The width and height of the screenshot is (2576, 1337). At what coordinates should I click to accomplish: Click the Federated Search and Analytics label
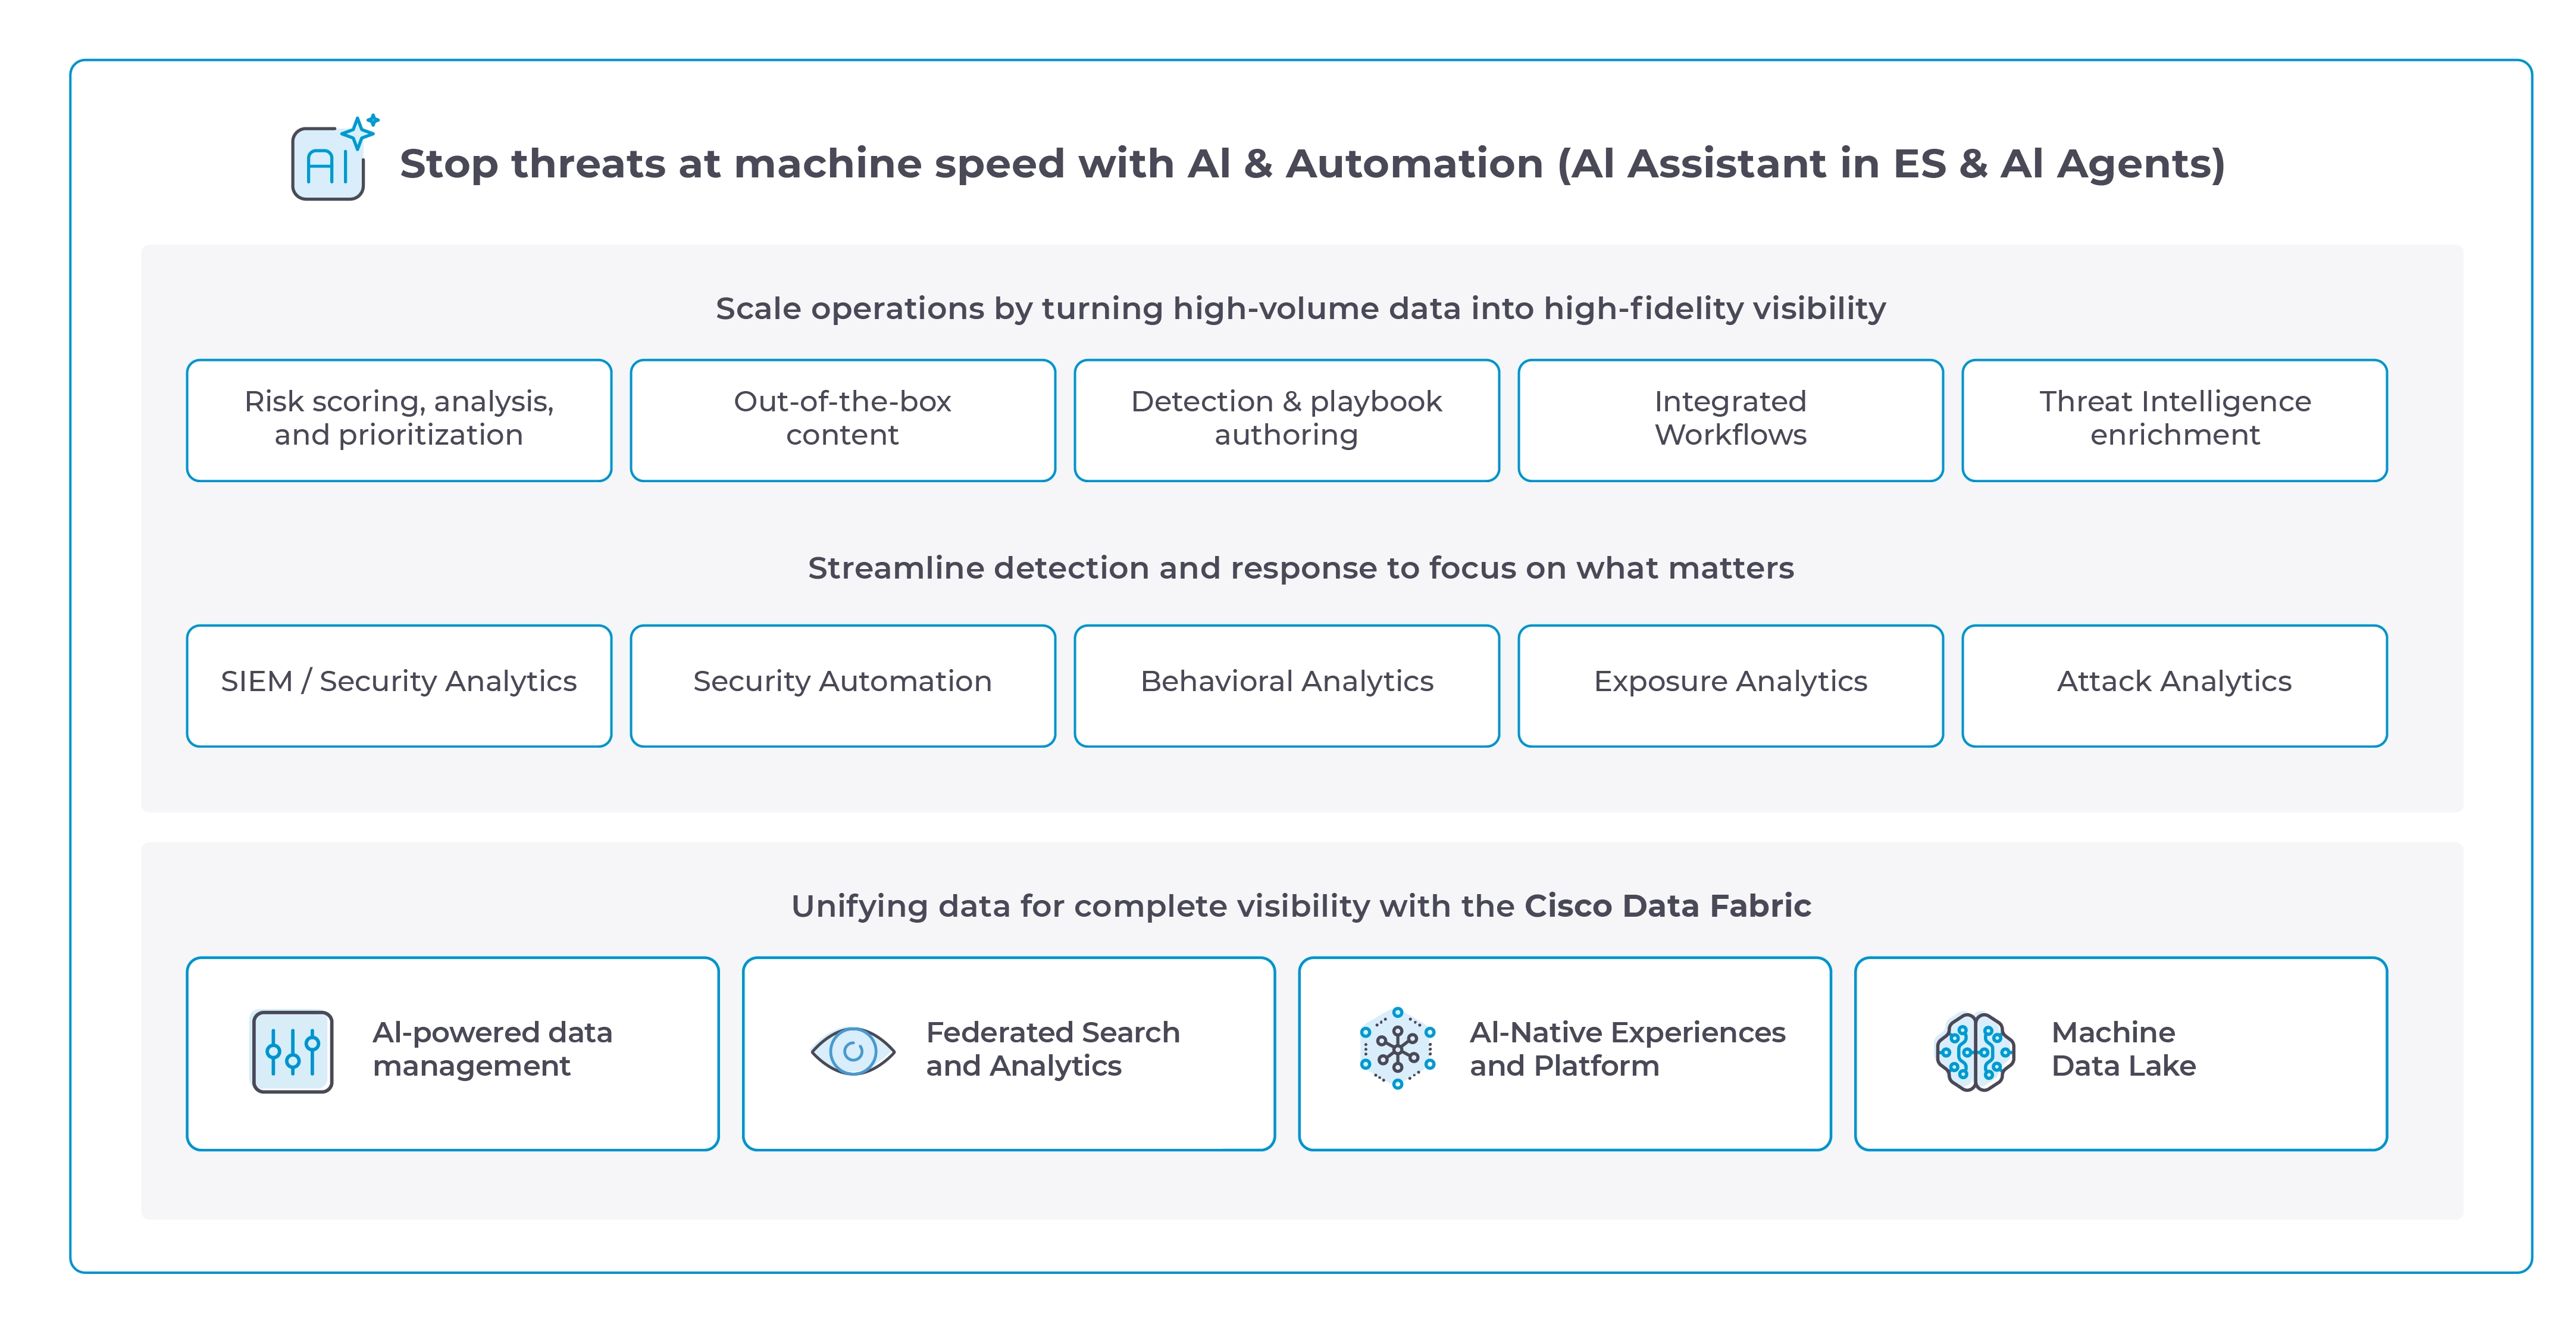click(1052, 1049)
